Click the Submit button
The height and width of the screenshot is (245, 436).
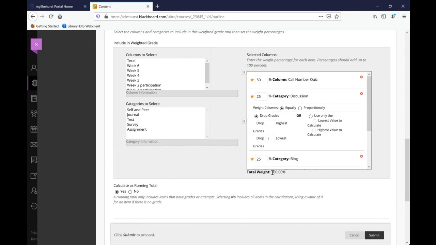click(374, 235)
